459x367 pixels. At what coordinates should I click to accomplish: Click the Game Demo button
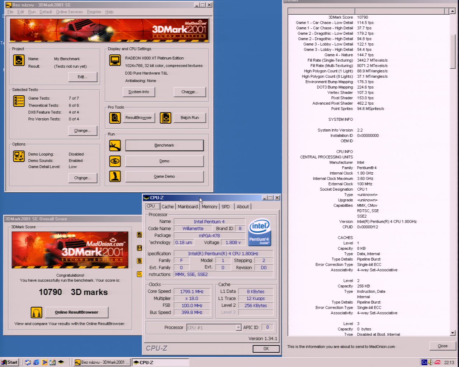164,176
